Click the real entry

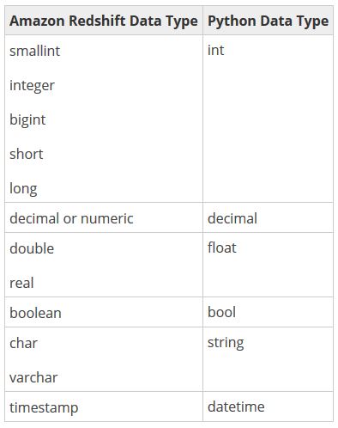[21, 283]
